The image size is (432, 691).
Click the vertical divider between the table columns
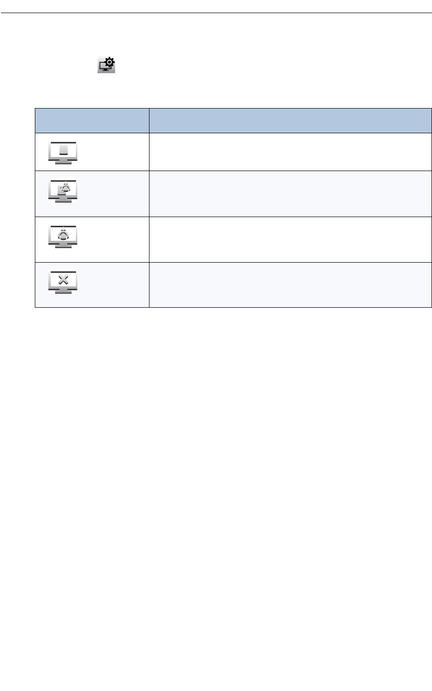tap(149, 218)
